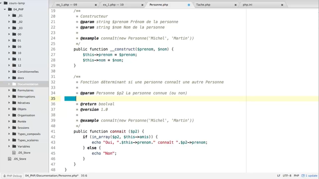The height and width of the screenshot is (179, 319).
Task: Click the Sessions folder icon
Action: click(x=14, y=128)
